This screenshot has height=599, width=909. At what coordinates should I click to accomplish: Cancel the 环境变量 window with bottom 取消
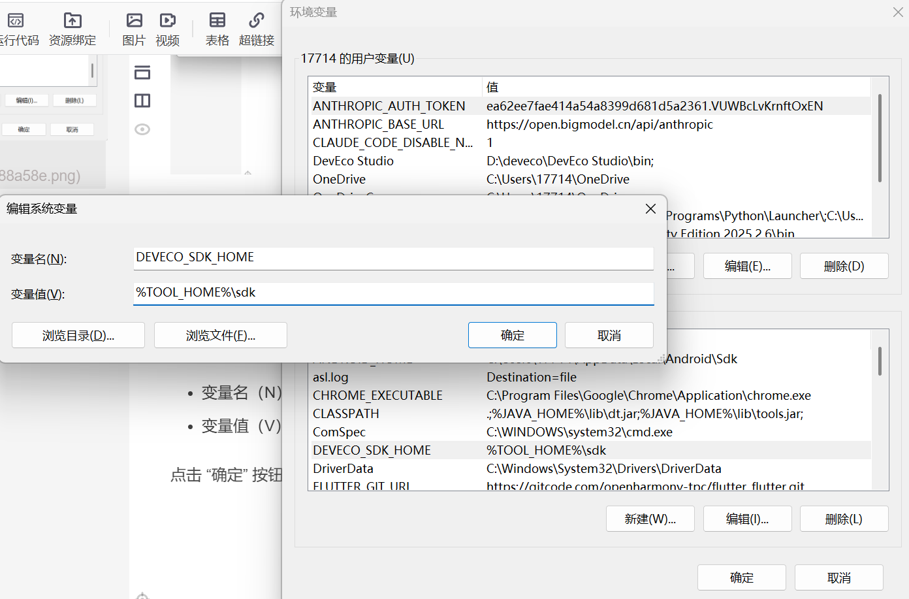click(839, 577)
